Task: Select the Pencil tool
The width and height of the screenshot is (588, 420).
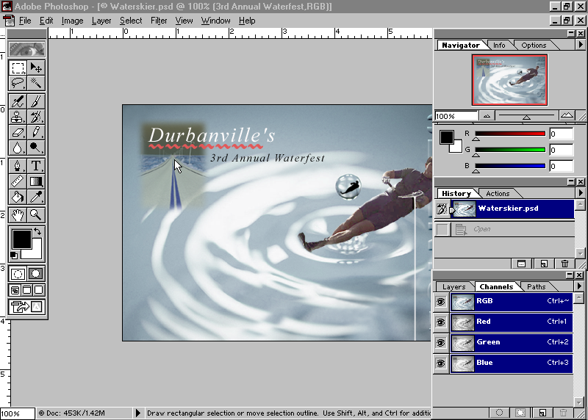Action: point(36,132)
